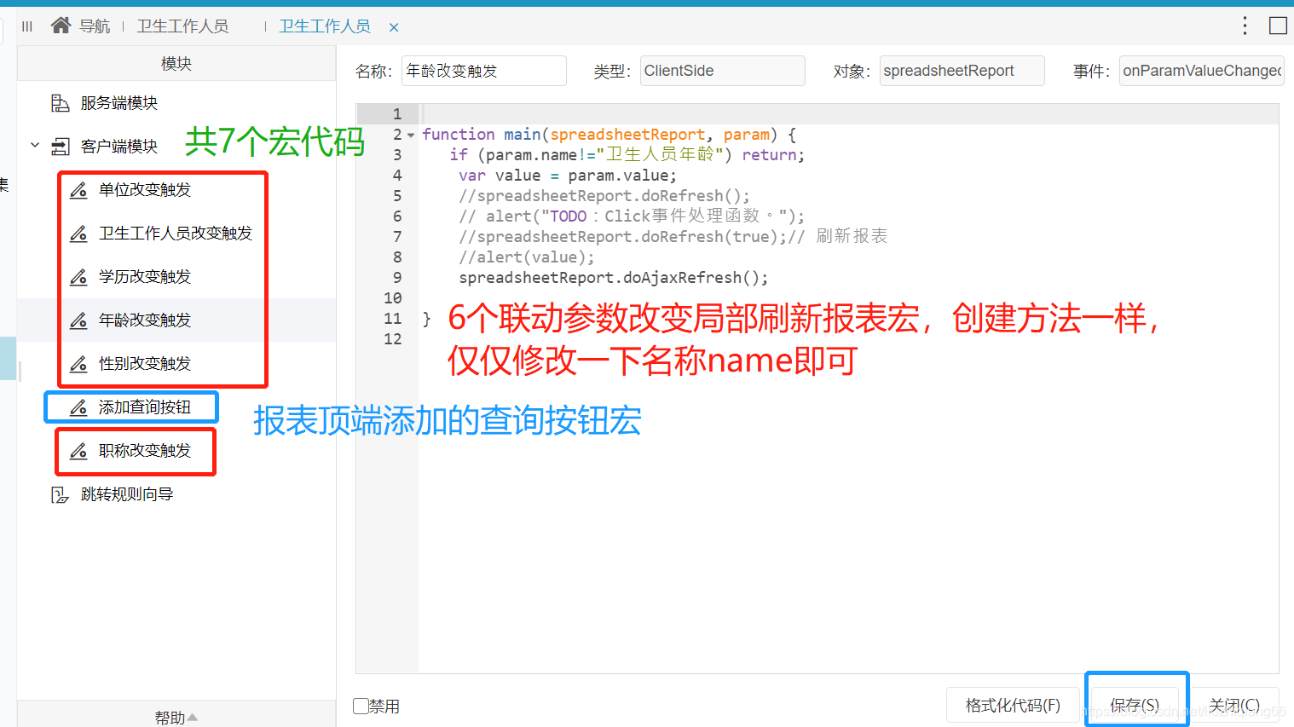Click code line 9 doAjaxRefresh statement
The height and width of the screenshot is (727, 1294).
coord(614,278)
